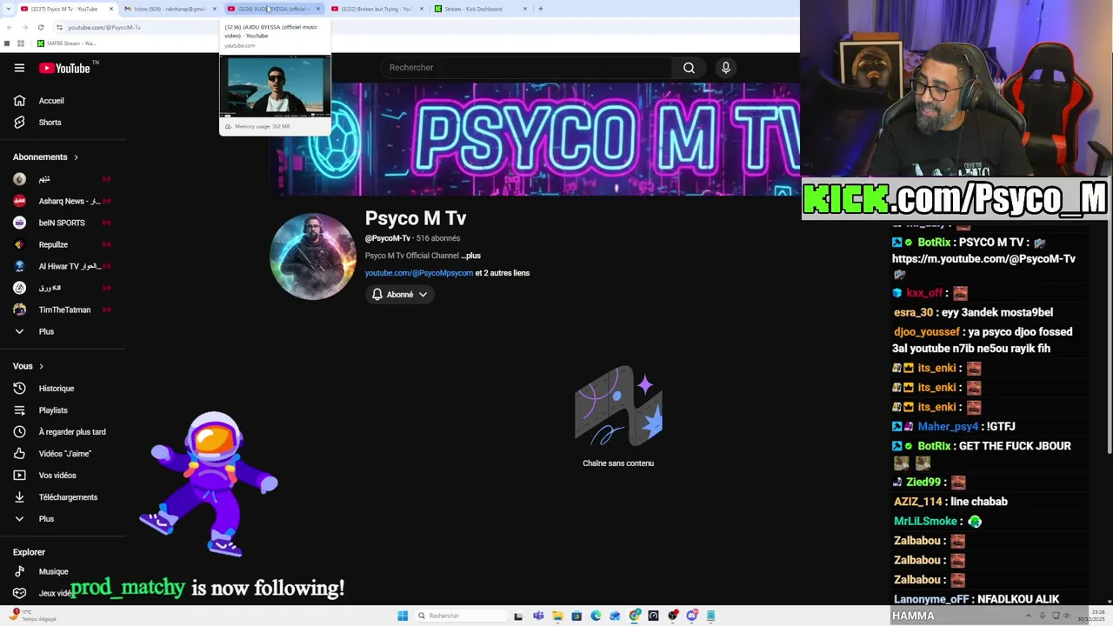1113x626 pixels.
Task: Select the Psyco M Tv YouTube tab
Action: point(66,9)
